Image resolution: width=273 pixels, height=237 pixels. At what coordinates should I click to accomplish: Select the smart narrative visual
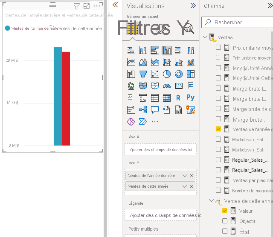pos(167,110)
